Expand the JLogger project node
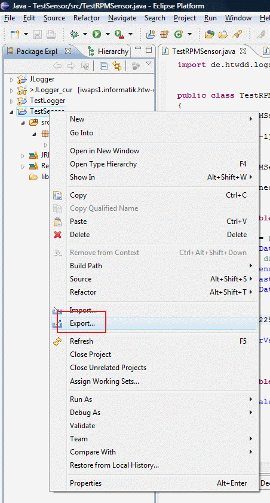The height and width of the screenshot is (503, 270). pos(12,79)
